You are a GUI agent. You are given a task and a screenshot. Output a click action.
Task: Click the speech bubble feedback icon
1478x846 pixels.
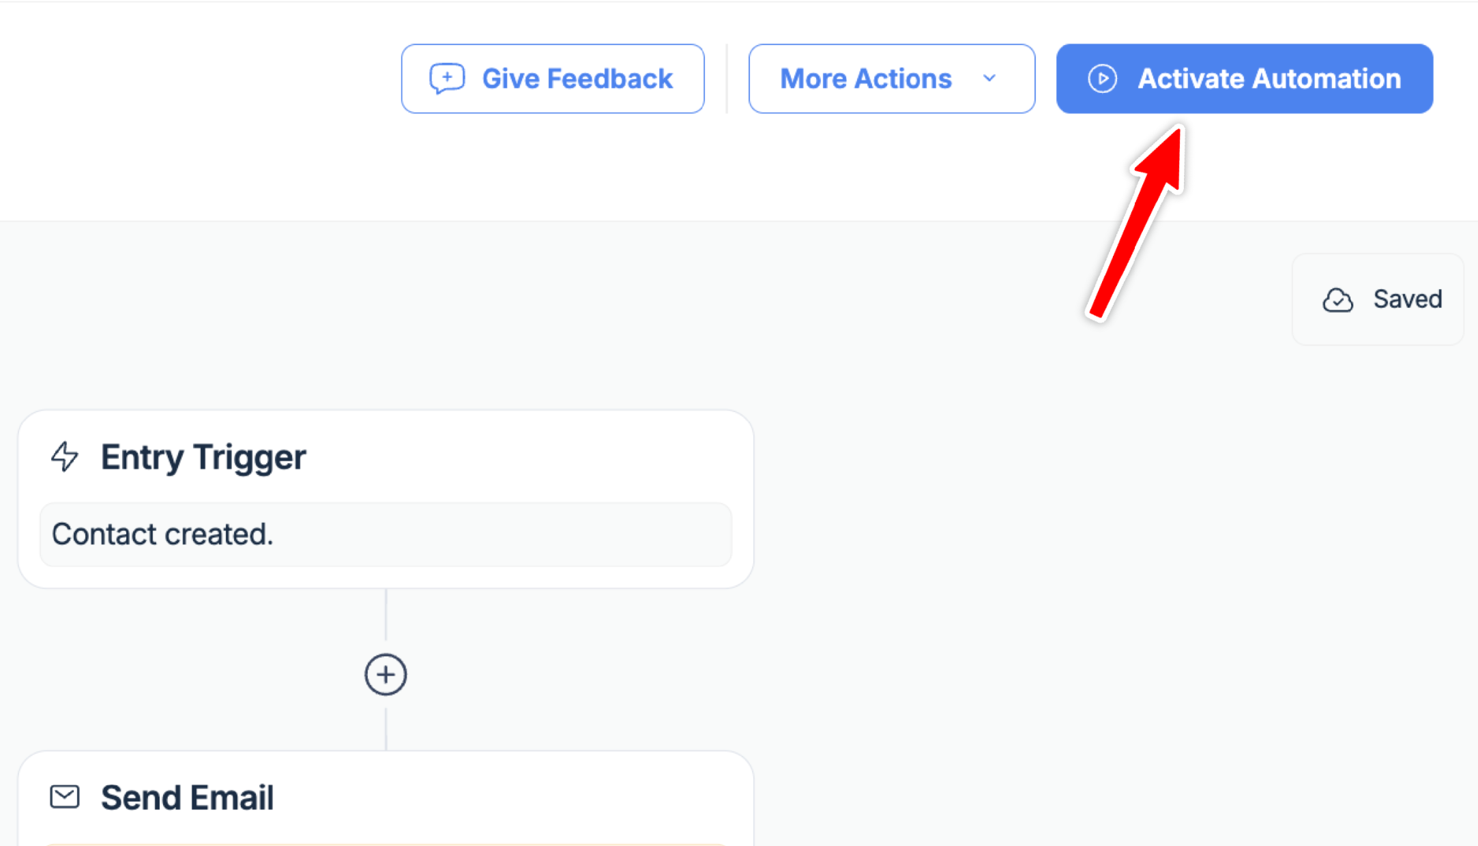point(447,78)
